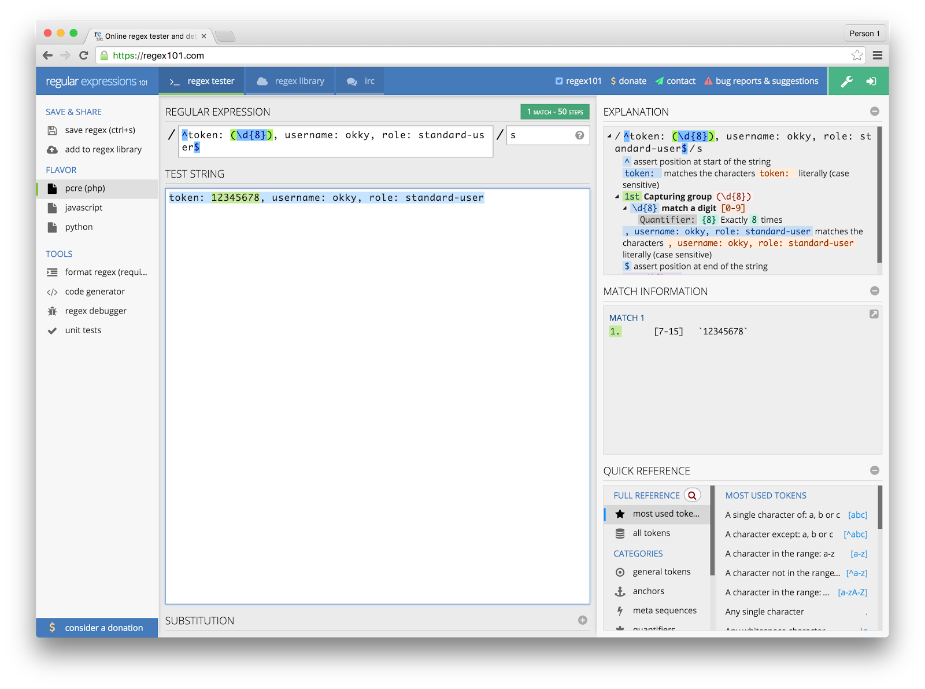This screenshot has height=689, width=925.
Task: Click the export match information icon
Action: coord(874,314)
